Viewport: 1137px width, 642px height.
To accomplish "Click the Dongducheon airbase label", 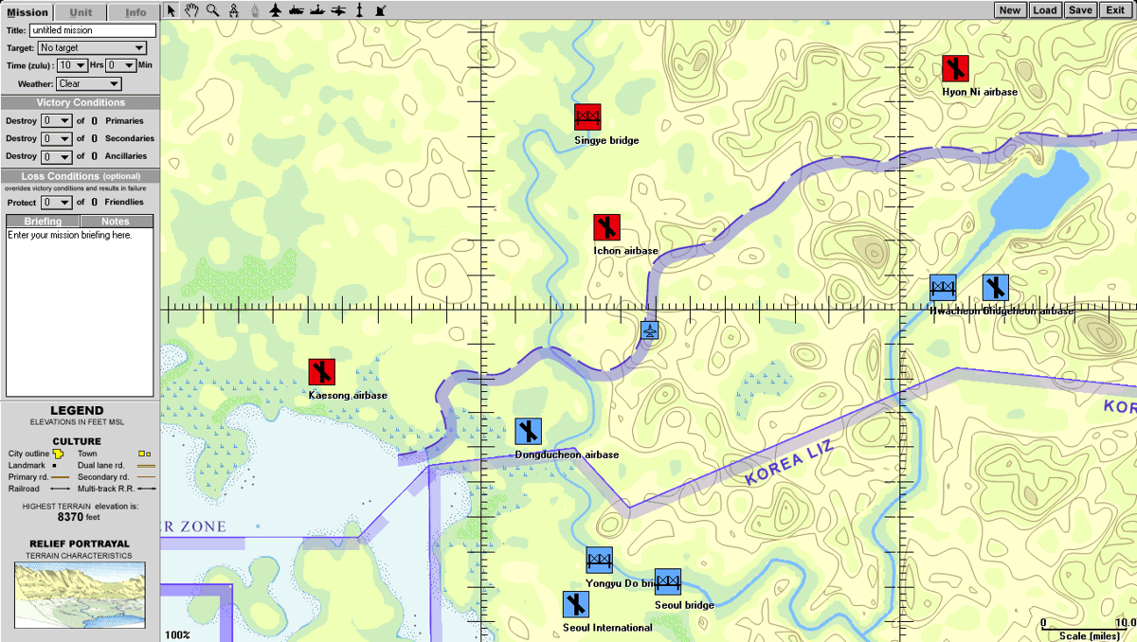I will click(567, 455).
